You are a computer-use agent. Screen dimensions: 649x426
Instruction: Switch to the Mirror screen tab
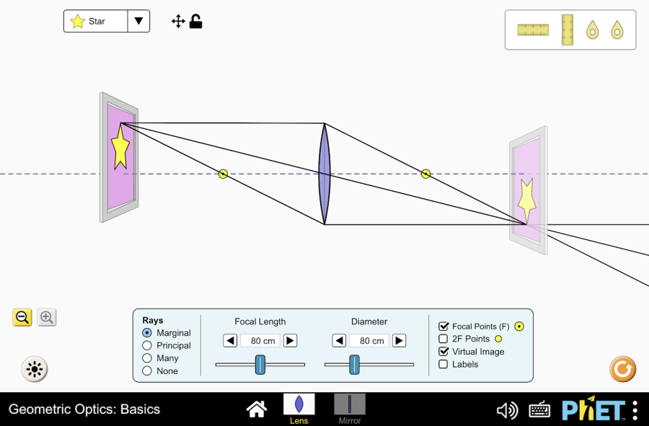point(350,408)
